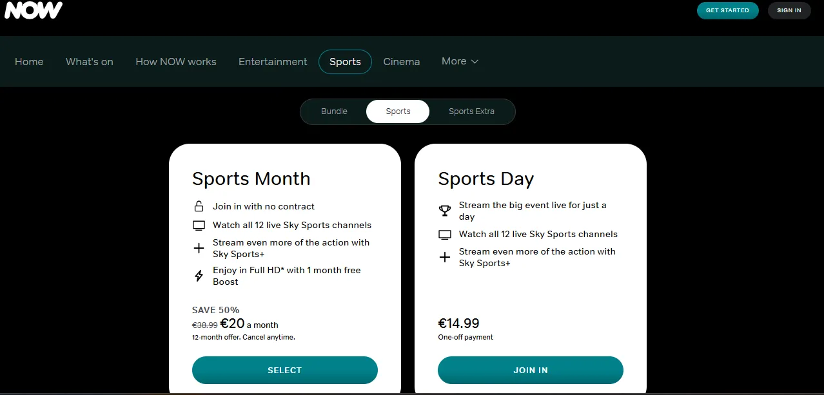Click the trophy icon in Sports Day
Screen dimensions: 824x395
click(x=445, y=211)
